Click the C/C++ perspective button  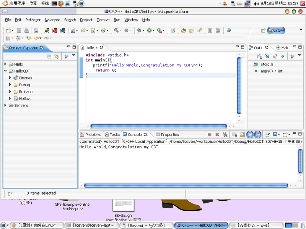coord(276,31)
